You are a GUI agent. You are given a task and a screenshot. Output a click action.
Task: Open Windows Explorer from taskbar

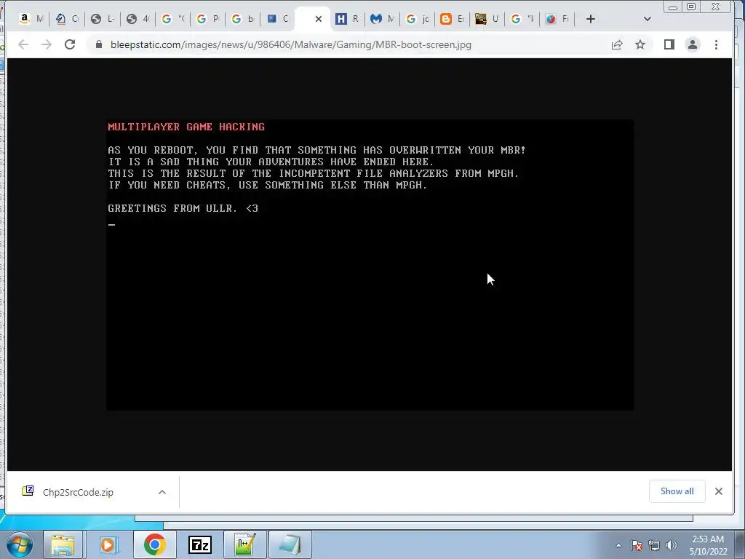63,544
